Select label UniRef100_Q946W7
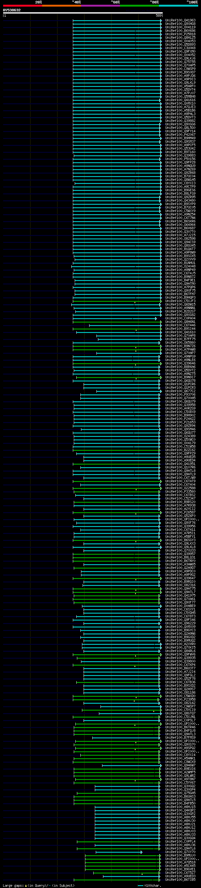Image resolution: width=201 pixels, height=888 pixels. pyautogui.click(x=180, y=765)
